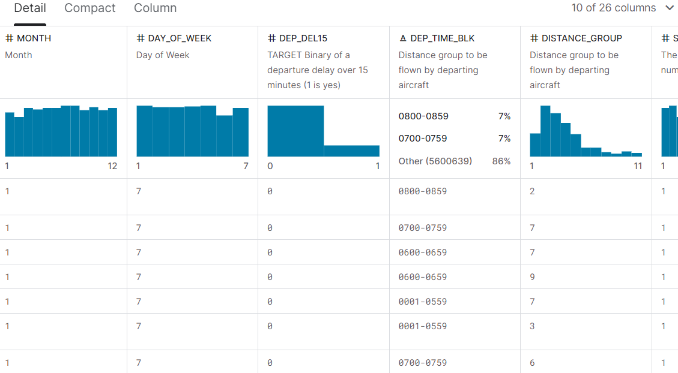Image resolution: width=678 pixels, height=373 pixels.
Task: Click the DISTANCE_GROUP column header name
Action: point(581,38)
